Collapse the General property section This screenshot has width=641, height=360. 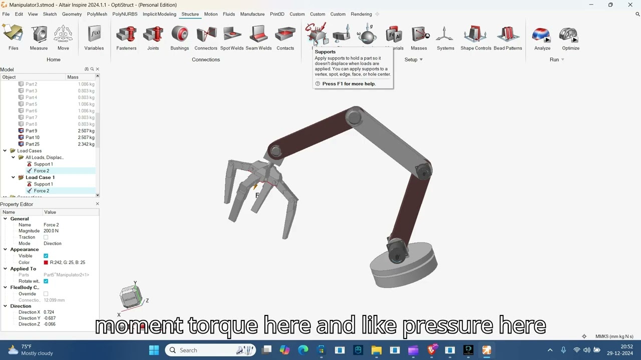click(6, 218)
